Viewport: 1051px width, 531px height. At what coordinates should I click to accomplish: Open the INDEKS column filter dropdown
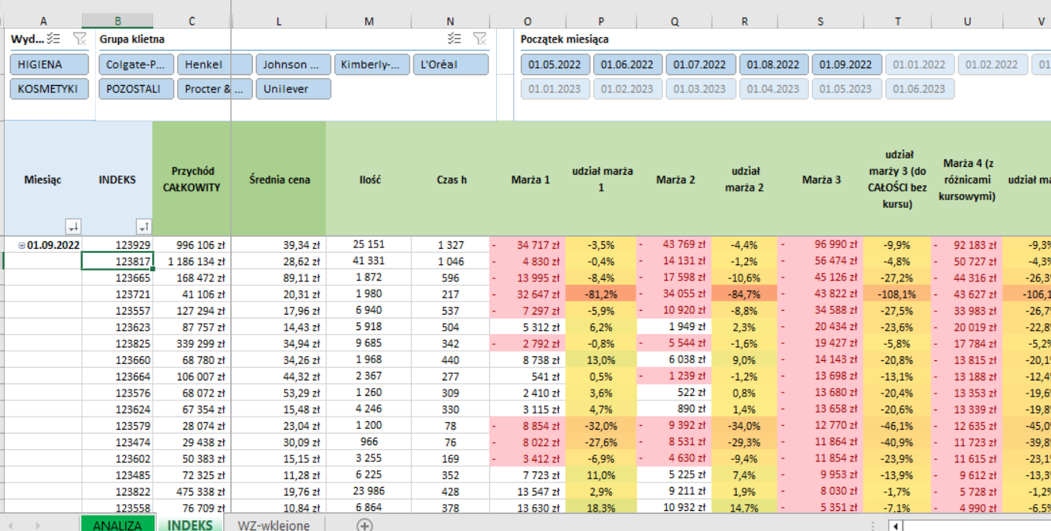(144, 226)
